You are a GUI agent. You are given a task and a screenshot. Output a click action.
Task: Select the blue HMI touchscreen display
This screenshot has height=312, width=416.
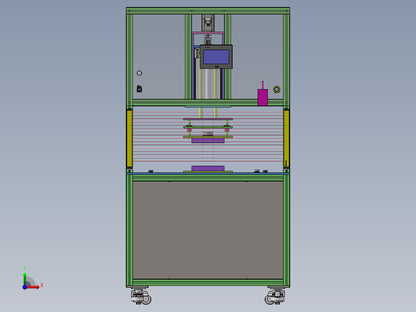pos(216,57)
